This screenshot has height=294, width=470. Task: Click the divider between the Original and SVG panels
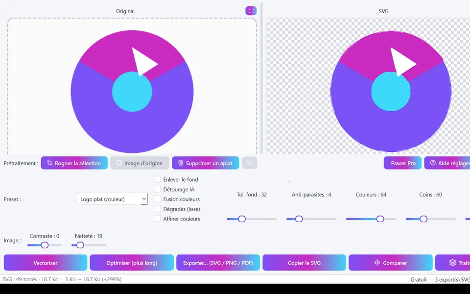click(x=261, y=78)
